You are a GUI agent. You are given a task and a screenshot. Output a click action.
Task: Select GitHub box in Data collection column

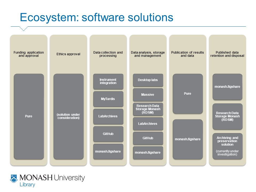pyautogui.click(x=108, y=134)
